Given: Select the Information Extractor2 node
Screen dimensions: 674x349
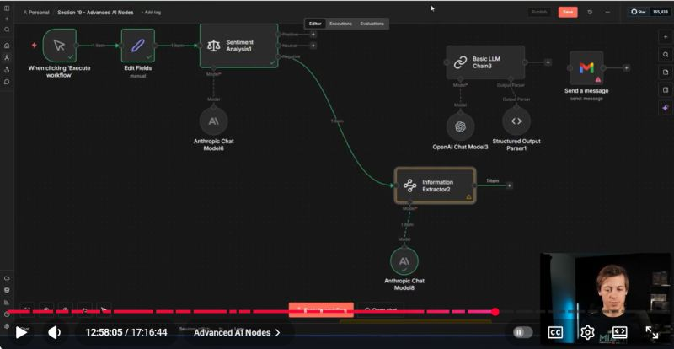Looking at the screenshot, I should [435, 185].
